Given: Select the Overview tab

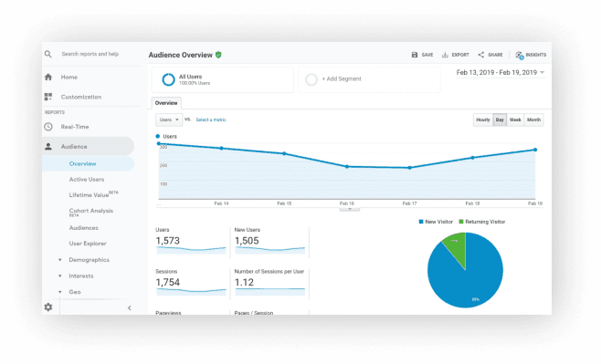Looking at the screenshot, I should coord(166,103).
